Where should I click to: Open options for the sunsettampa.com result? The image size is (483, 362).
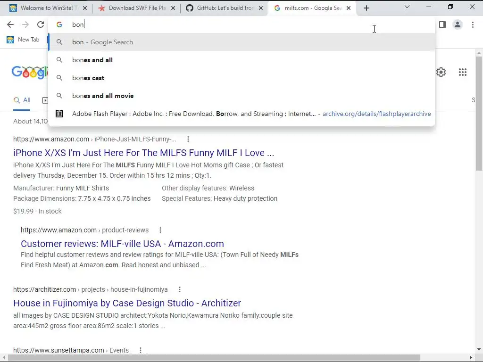tap(141, 350)
